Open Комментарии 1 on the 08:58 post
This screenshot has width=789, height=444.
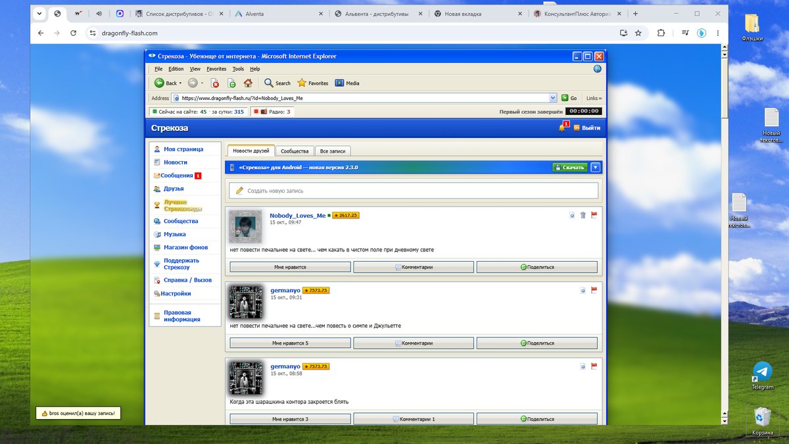point(414,418)
